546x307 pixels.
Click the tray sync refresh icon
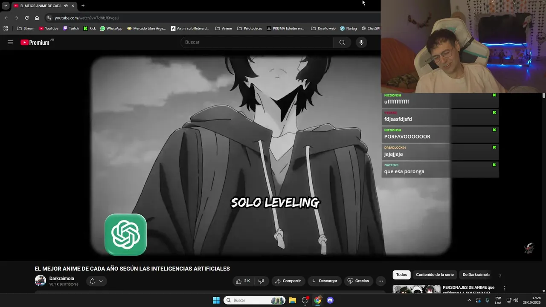coord(478,300)
